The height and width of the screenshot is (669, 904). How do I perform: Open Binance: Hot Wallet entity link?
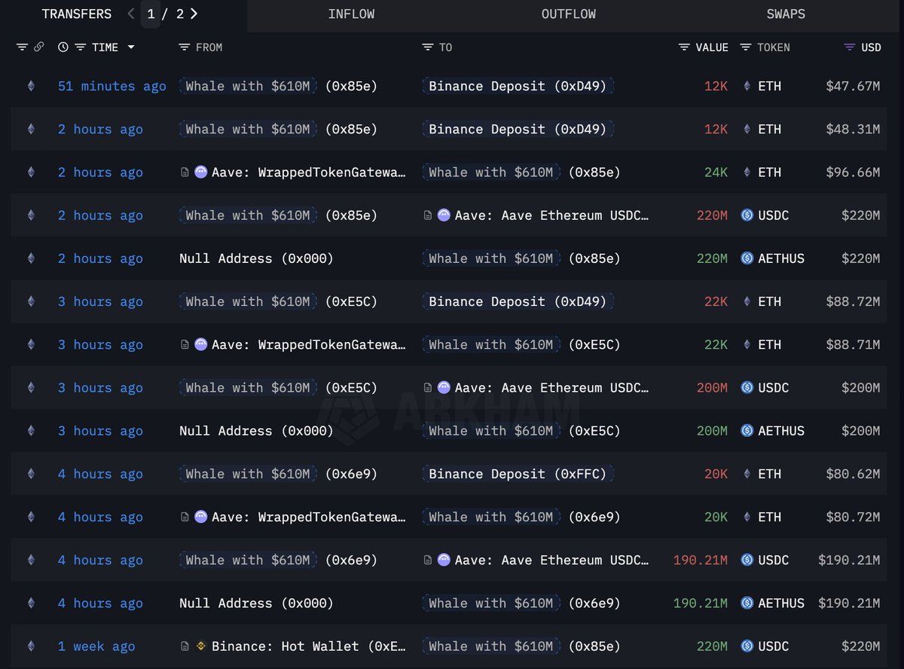(x=309, y=646)
